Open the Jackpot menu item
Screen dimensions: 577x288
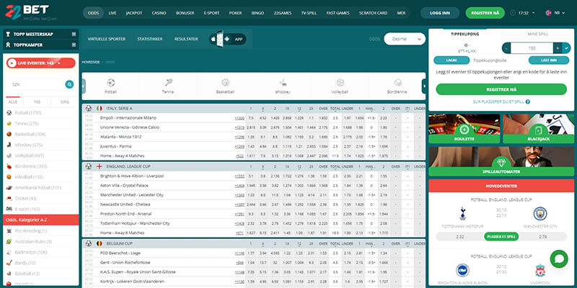pyautogui.click(x=134, y=13)
